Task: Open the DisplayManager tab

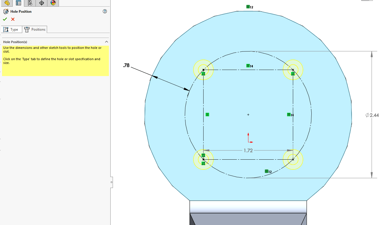Action: pyautogui.click(x=53, y=3)
